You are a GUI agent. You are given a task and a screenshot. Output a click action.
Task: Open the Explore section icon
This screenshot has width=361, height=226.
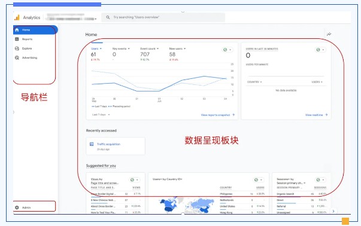click(17, 48)
